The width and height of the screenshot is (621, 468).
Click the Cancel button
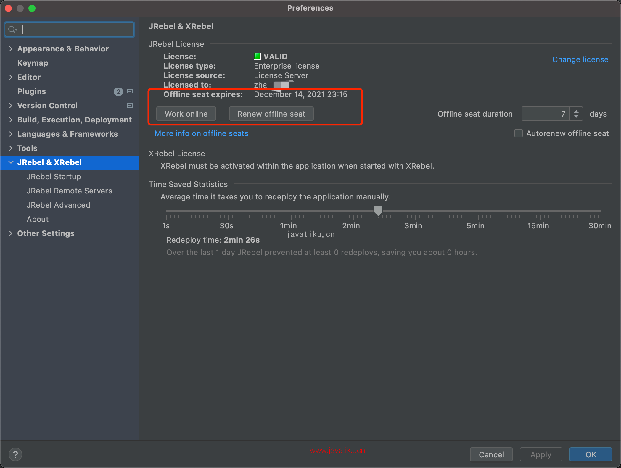pyautogui.click(x=491, y=454)
